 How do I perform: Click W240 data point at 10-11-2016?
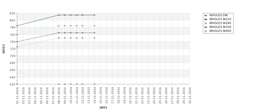tap(71, 26)
